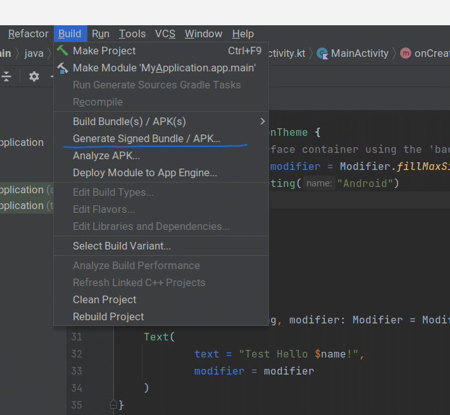Open the Window menu

(x=203, y=34)
